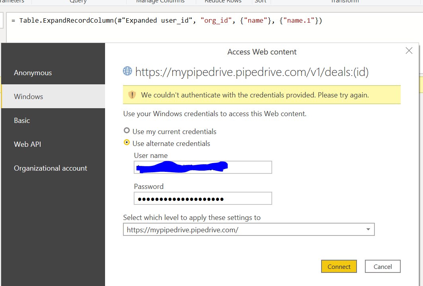The image size is (423, 286).
Task: Click the Access Web content title
Action: tap(262, 52)
